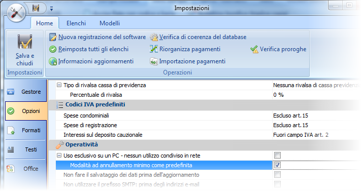Click the Reimposta tutti gli elenchi green check icon
This screenshot has width=361, height=191.
point(53,49)
